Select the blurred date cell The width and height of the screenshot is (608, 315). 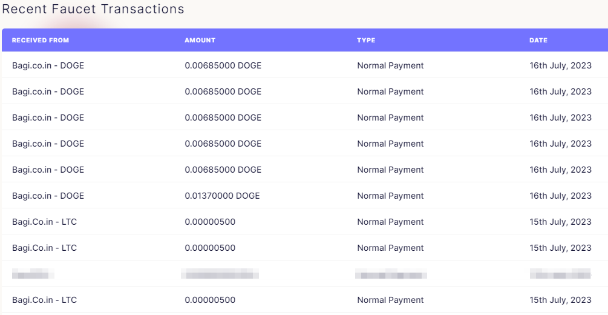click(560, 273)
